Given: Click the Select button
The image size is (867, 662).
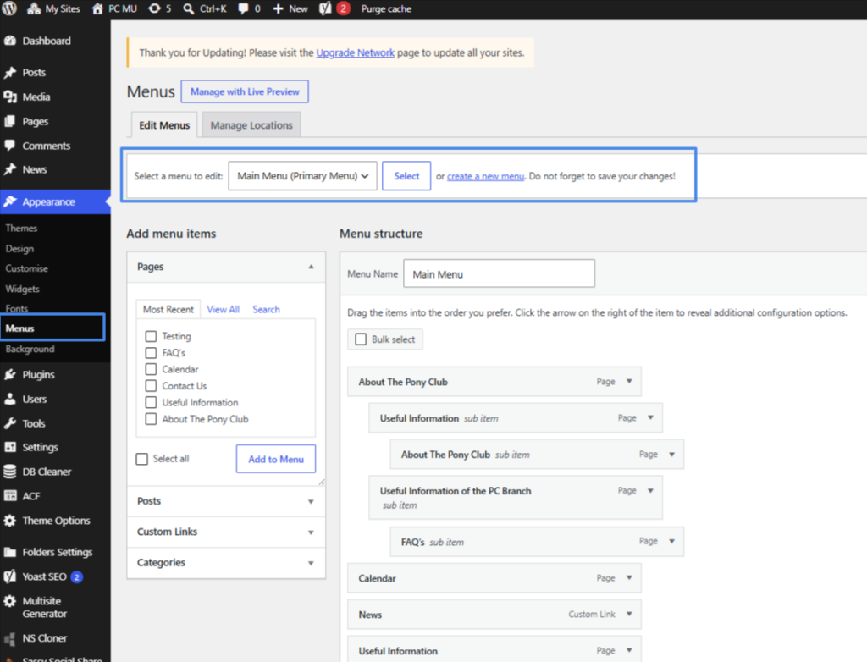Looking at the screenshot, I should pos(406,176).
